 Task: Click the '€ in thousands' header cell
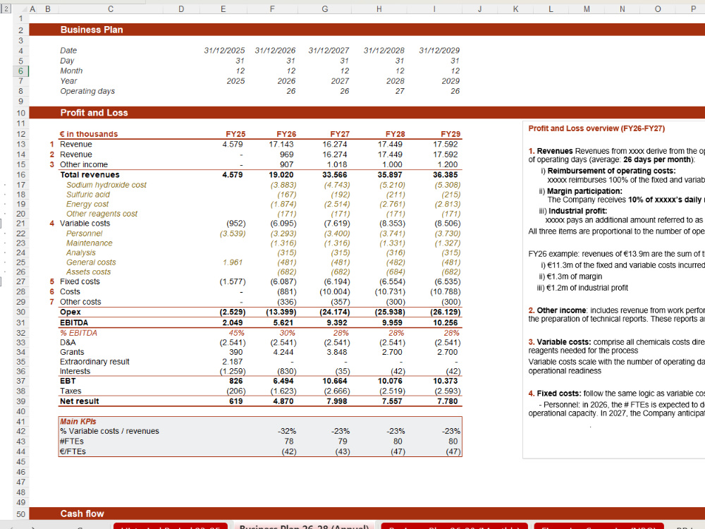(89, 134)
